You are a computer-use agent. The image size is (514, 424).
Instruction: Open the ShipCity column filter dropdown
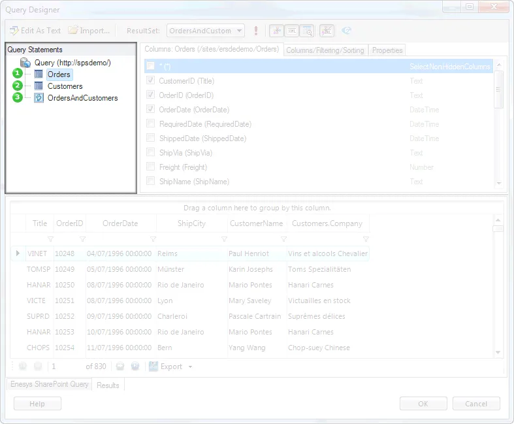(224, 239)
